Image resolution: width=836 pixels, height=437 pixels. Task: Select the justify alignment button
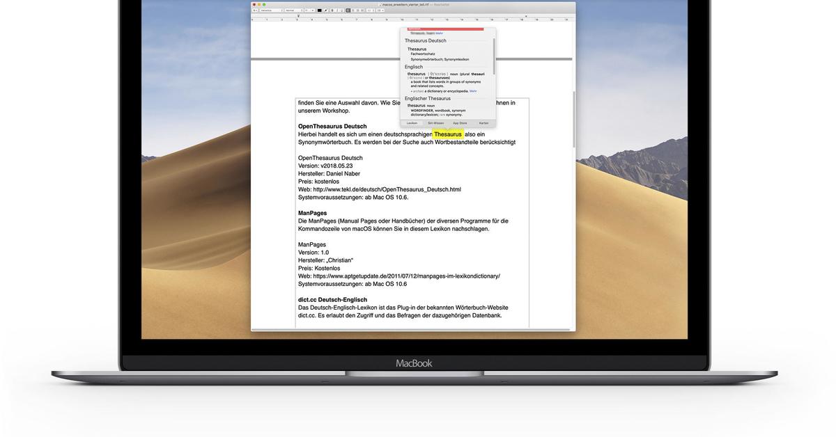click(x=362, y=10)
